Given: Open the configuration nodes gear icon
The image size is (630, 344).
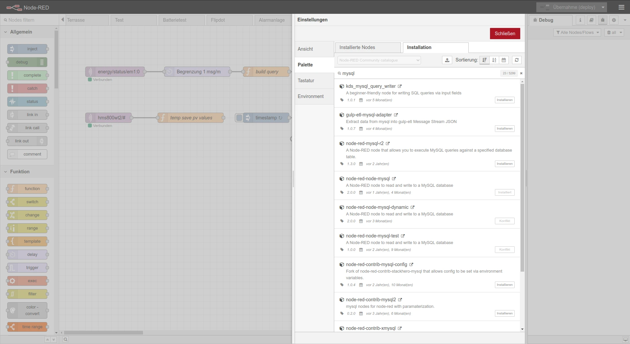Looking at the screenshot, I should click(614, 20).
